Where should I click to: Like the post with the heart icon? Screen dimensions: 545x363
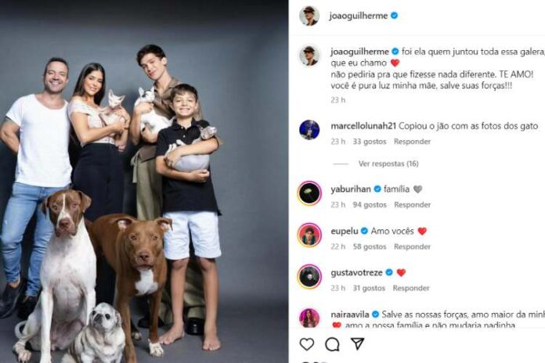[307, 344]
